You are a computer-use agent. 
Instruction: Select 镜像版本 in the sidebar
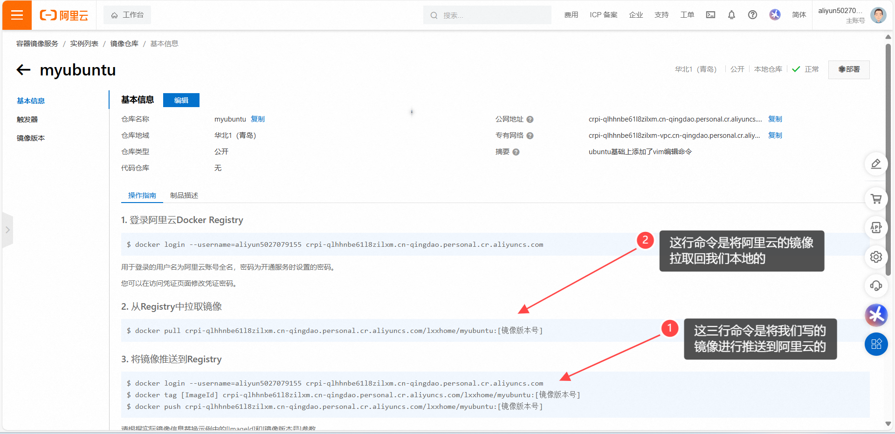tap(31, 138)
